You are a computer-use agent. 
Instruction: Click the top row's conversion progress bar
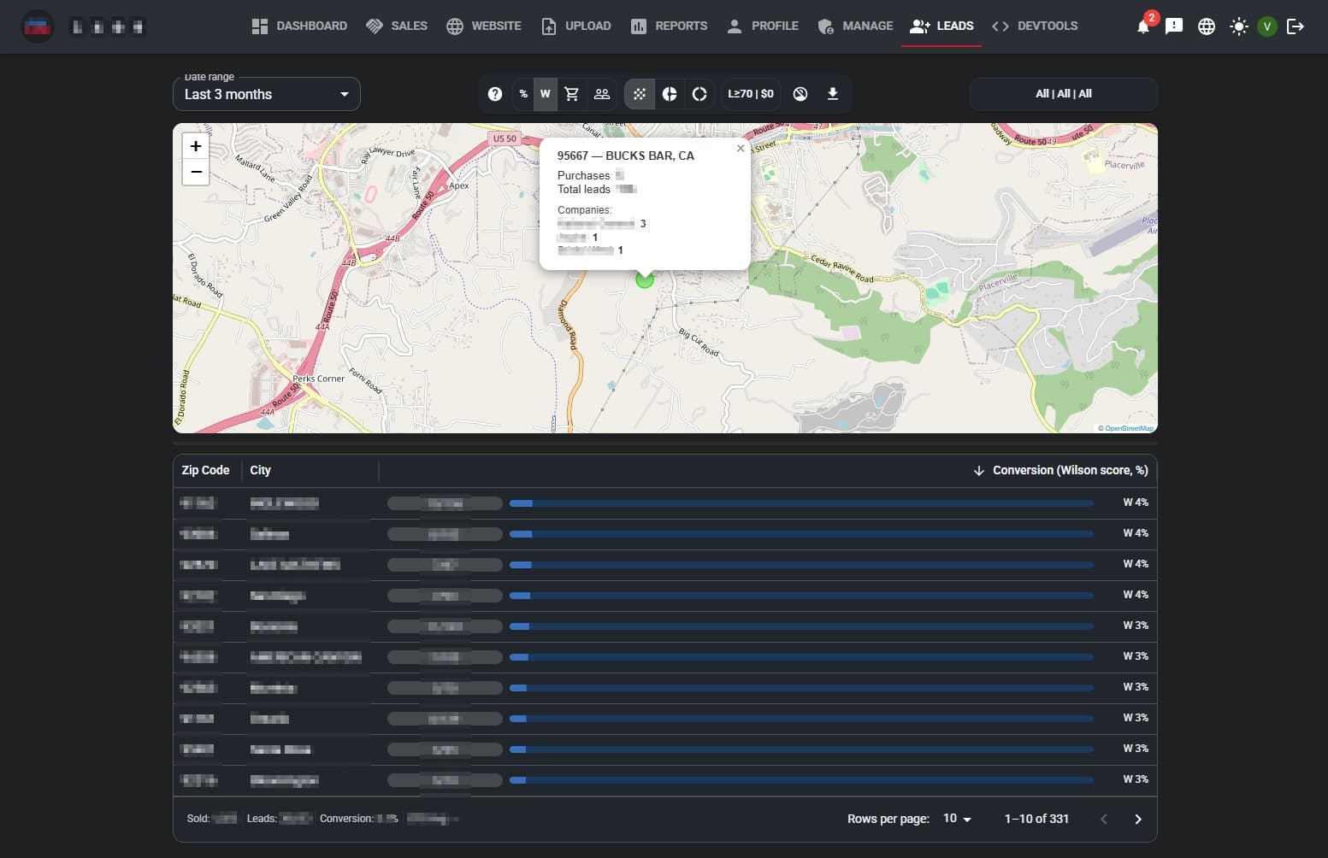(x=801, y=503)
